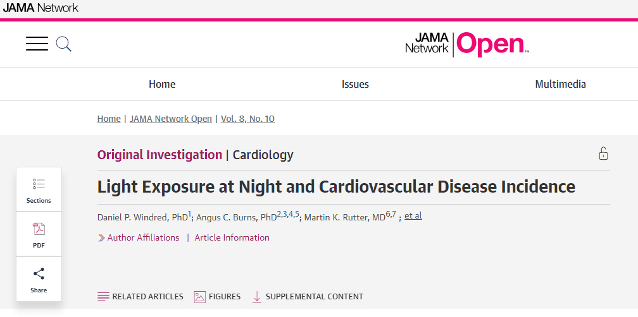Open the hamburger navigation menu
Viewport: 638px width, 317px height.
tap(37, 44)
